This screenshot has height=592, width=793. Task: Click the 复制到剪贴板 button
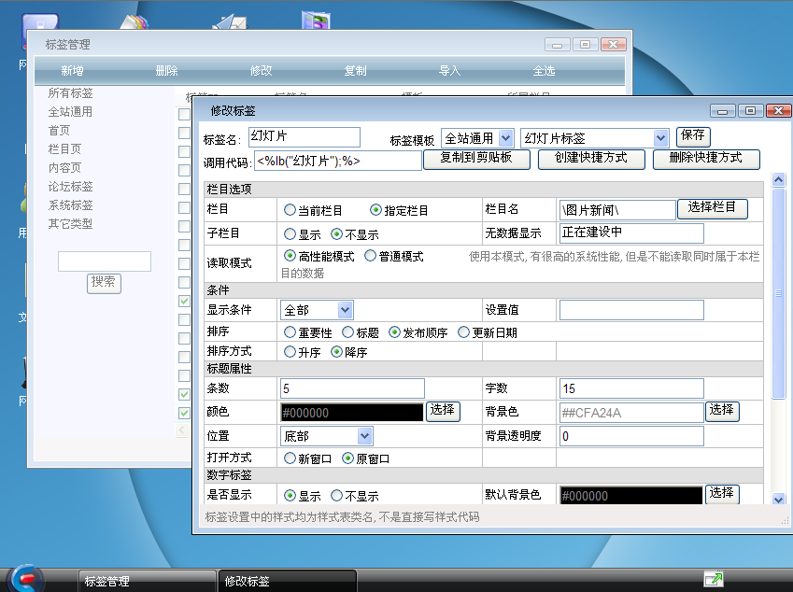(476, 159)
